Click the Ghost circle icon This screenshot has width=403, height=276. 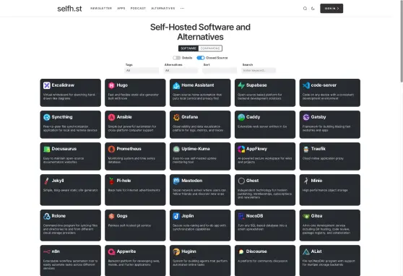241,181
